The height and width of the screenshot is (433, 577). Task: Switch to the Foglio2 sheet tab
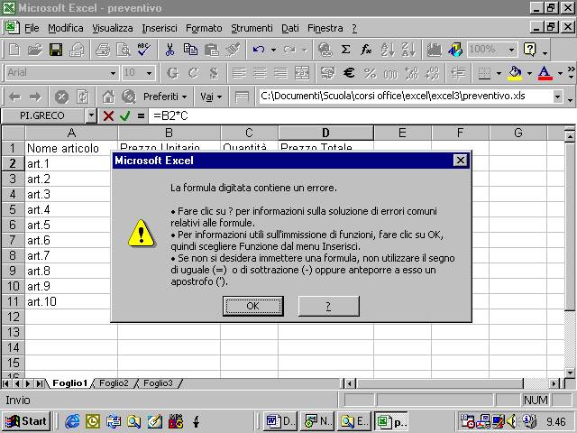click(114, 383)
